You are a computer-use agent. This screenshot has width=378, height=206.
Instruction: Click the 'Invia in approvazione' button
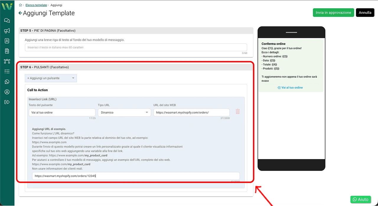(333, 13)
